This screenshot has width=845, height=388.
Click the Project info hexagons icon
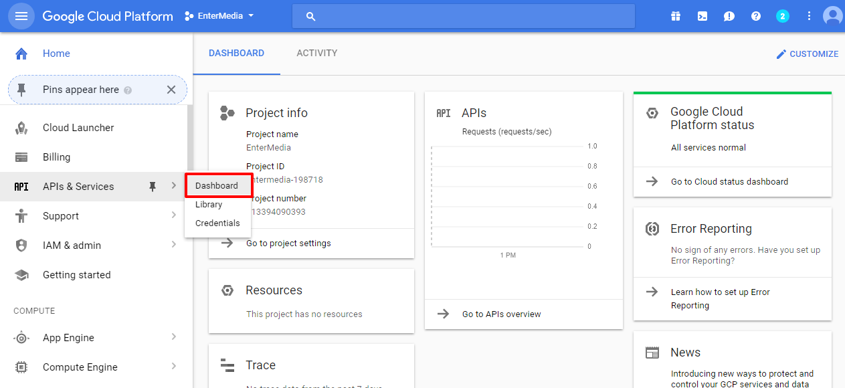point(227,113)
